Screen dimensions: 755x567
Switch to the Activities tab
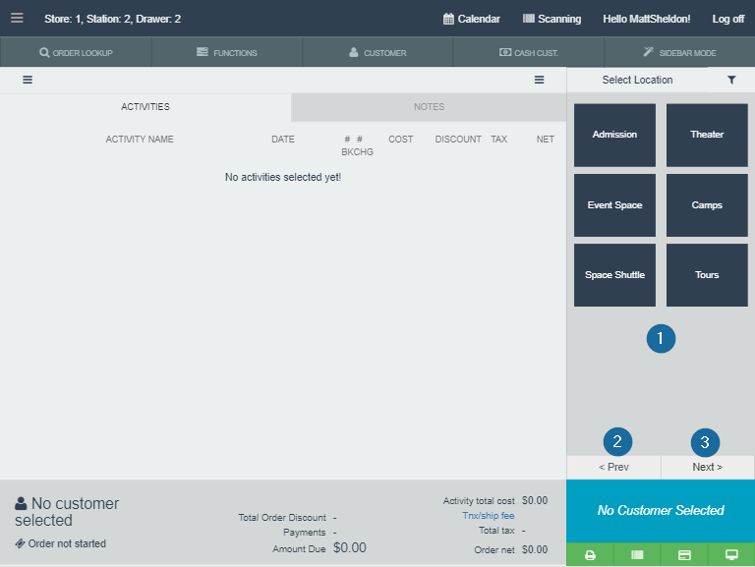145,107
